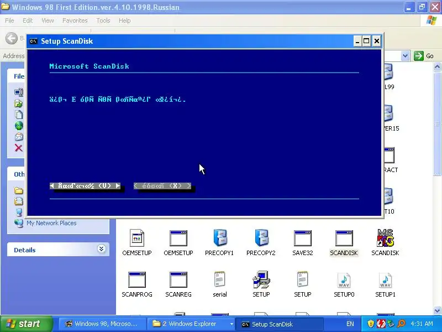Screen dimensions: 442x332
Task: Open My Network Places link
Action: point(51,223)
